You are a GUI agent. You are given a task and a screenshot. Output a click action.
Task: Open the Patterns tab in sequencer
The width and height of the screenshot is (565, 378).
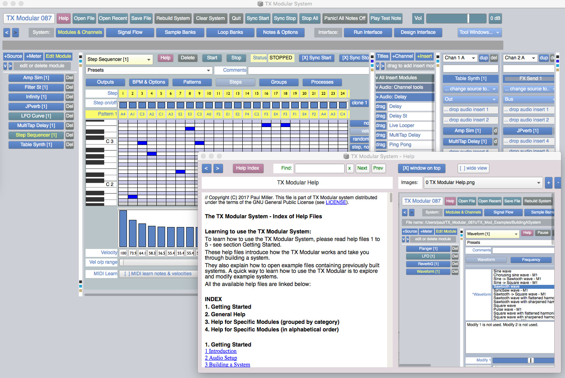click(192, 82)
